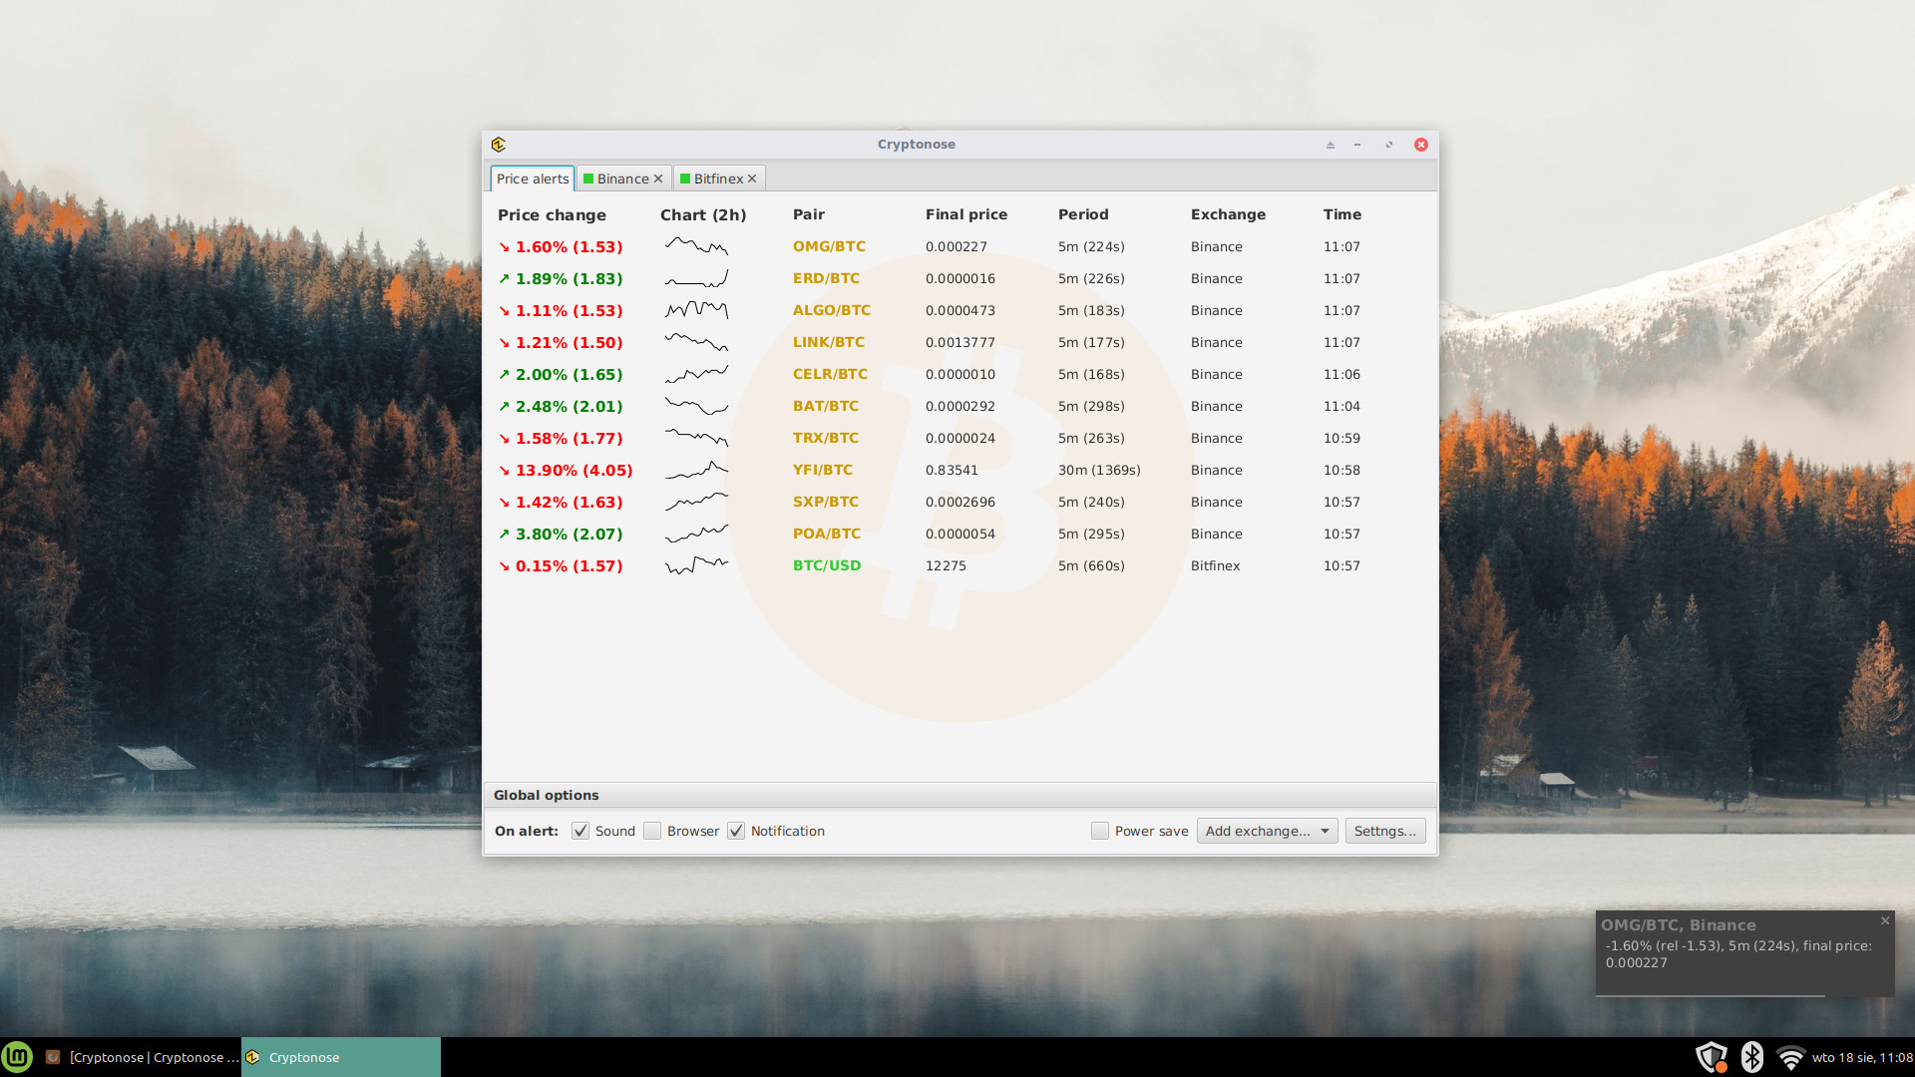The width and height of the screenshot is (1915, 1077).
Task: Close the Bitfinex tab with its X
Action: point(752,179)
